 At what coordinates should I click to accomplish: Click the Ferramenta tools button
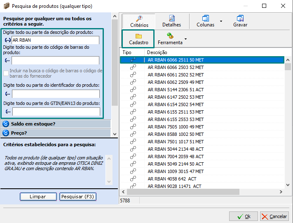point(170,39)
